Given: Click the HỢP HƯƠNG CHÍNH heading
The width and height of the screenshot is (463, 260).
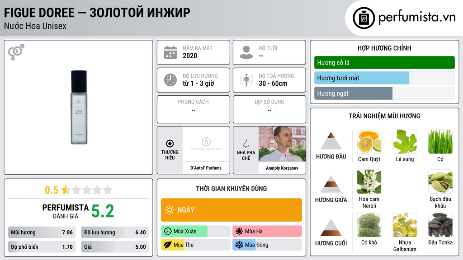Looking at the screenshot, I should (x=384, y=48).
